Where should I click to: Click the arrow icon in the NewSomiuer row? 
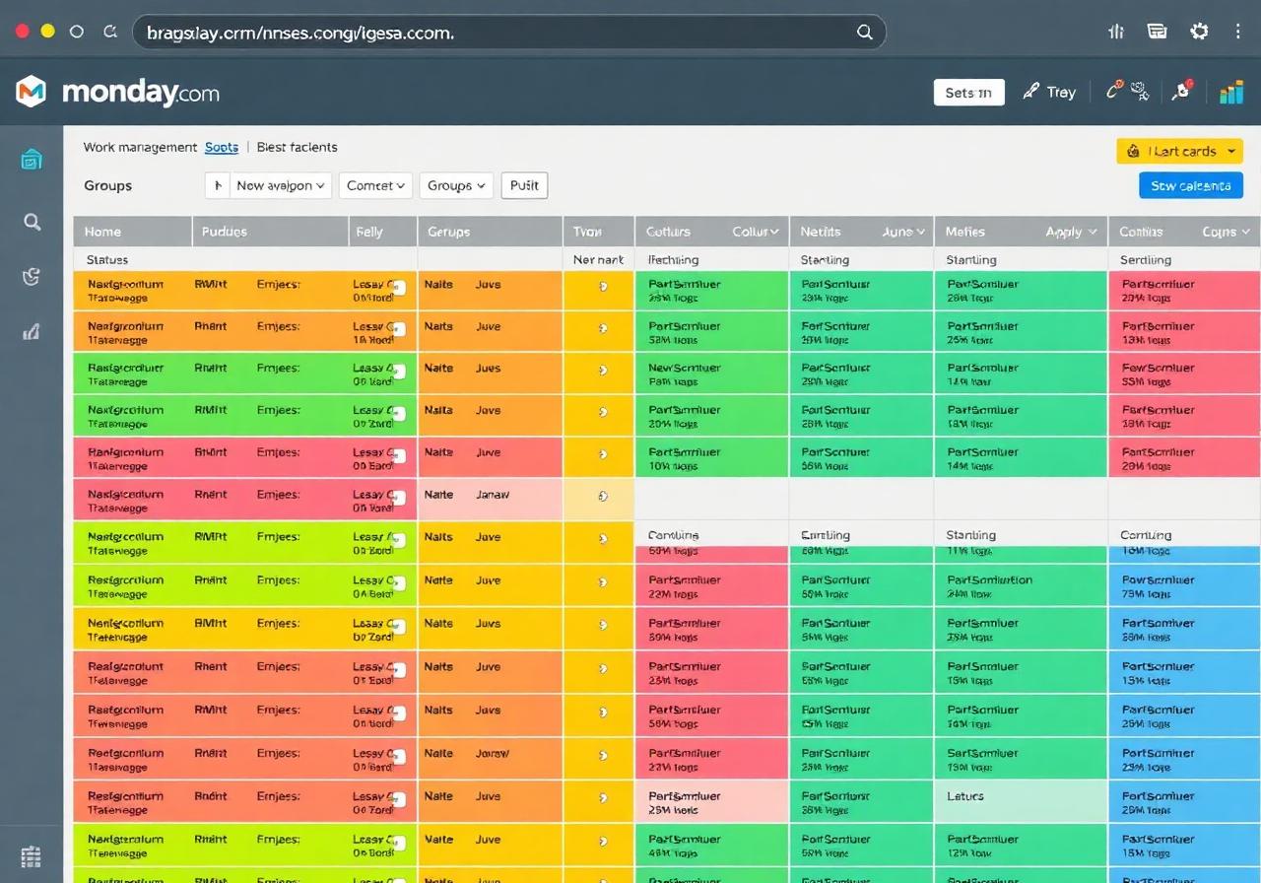point(602,371)
